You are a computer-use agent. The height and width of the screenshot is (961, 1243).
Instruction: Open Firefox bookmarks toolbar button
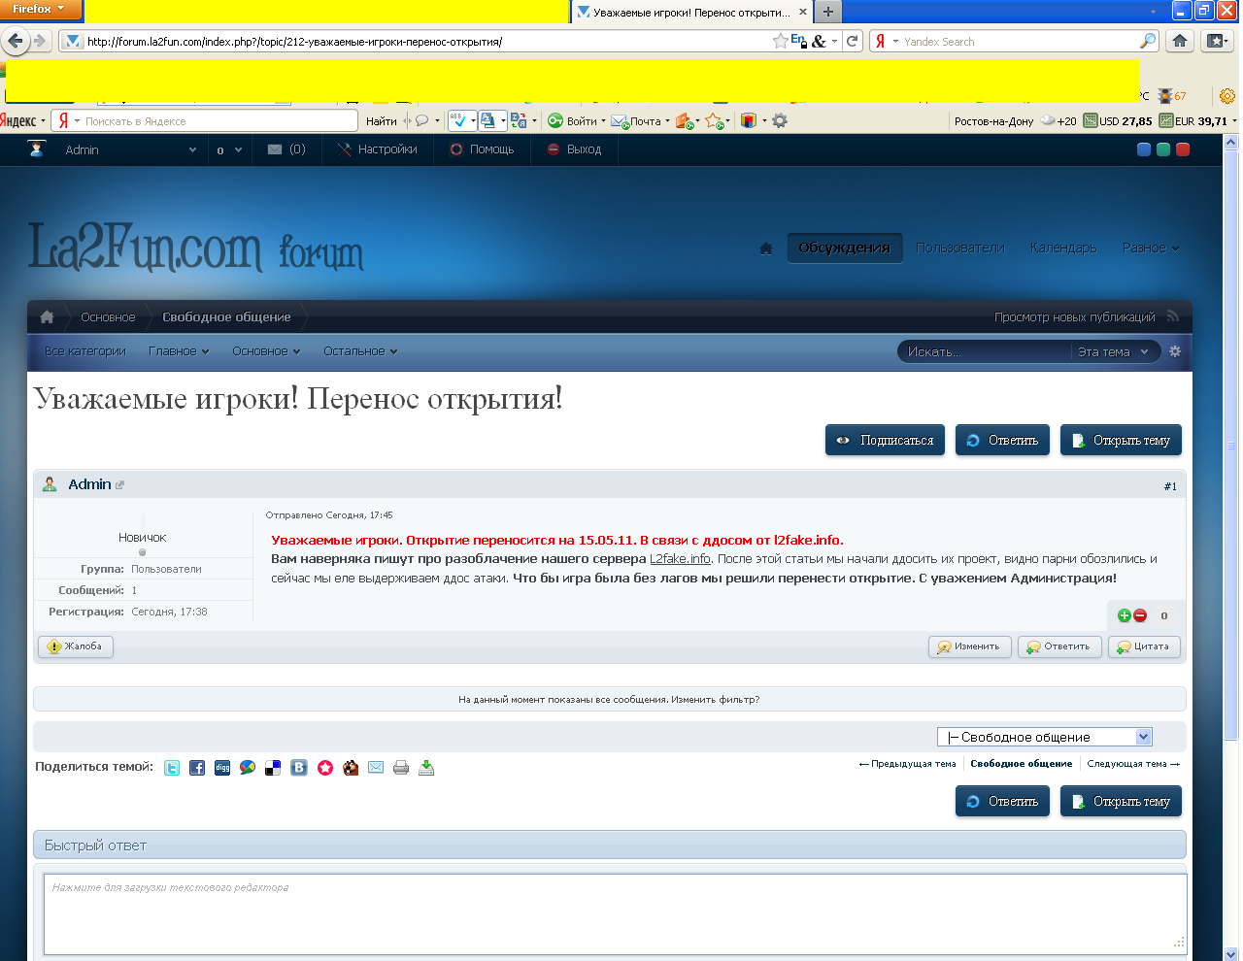point(1217,41)
